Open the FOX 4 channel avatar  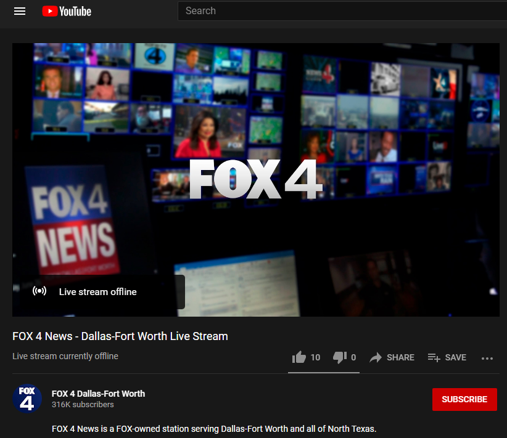27,399
